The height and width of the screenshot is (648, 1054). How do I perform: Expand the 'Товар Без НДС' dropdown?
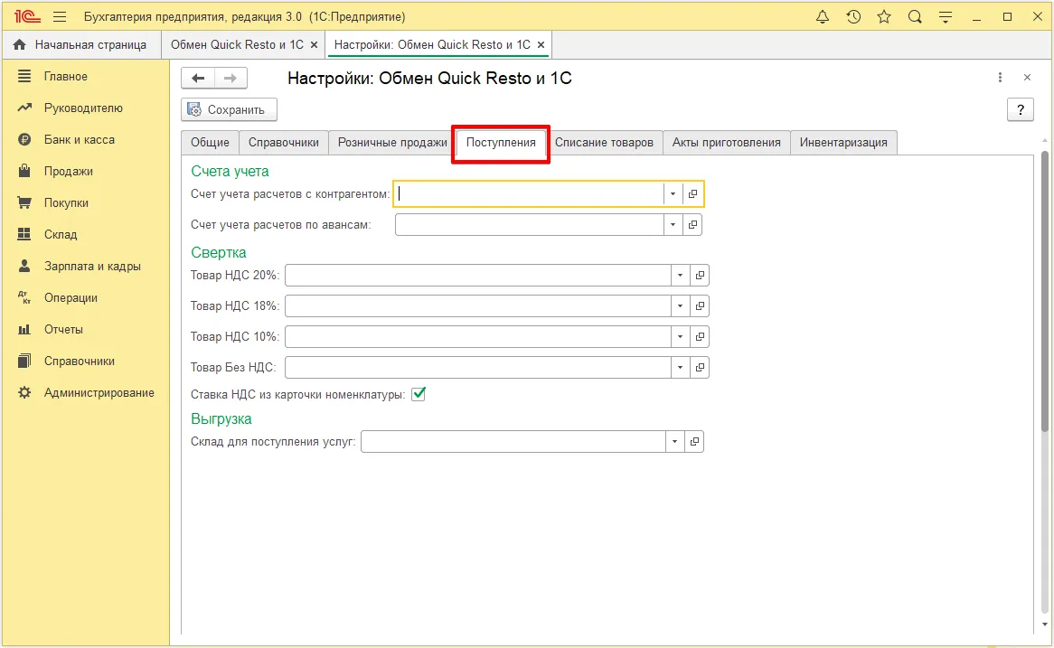click(681, 368)
